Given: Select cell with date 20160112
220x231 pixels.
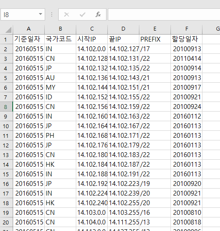Looking at the screenshot, I should tap(187, 116).
